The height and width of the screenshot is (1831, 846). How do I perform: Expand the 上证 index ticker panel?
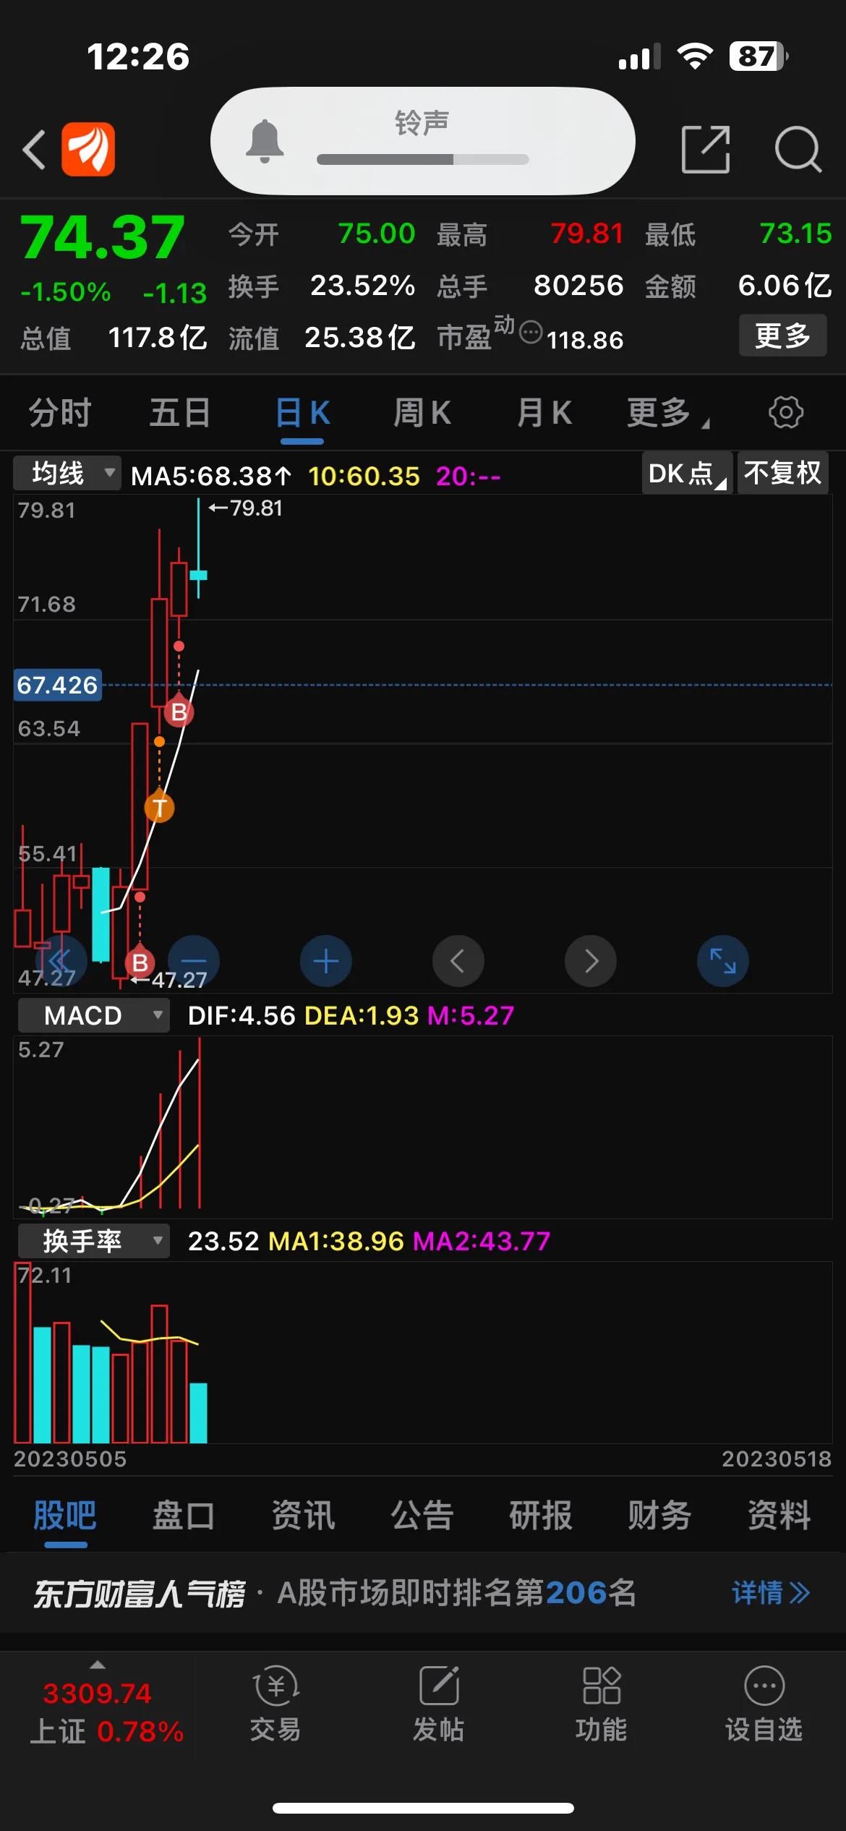(98, 1704)
